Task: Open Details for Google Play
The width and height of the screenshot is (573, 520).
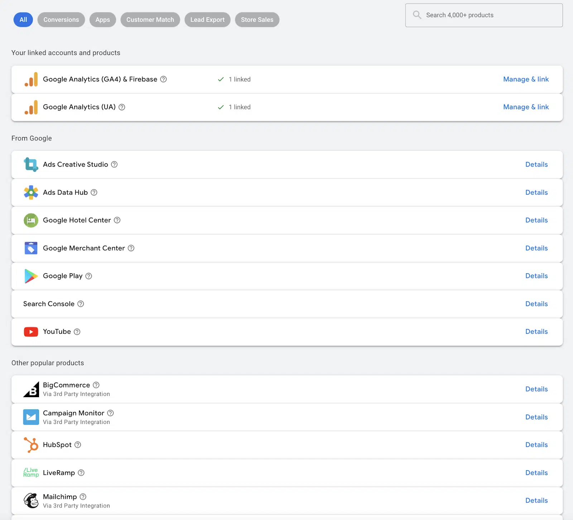Action: click(536, 276)
